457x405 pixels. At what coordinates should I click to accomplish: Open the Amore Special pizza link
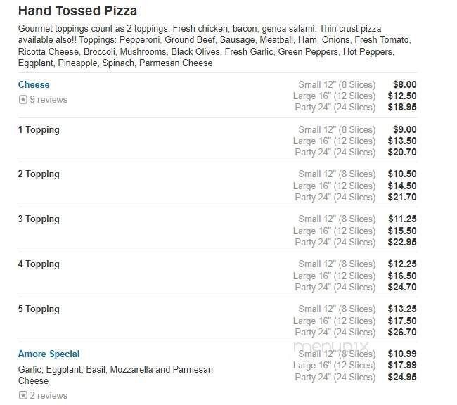pyautogui.click(x=49, y=354)
